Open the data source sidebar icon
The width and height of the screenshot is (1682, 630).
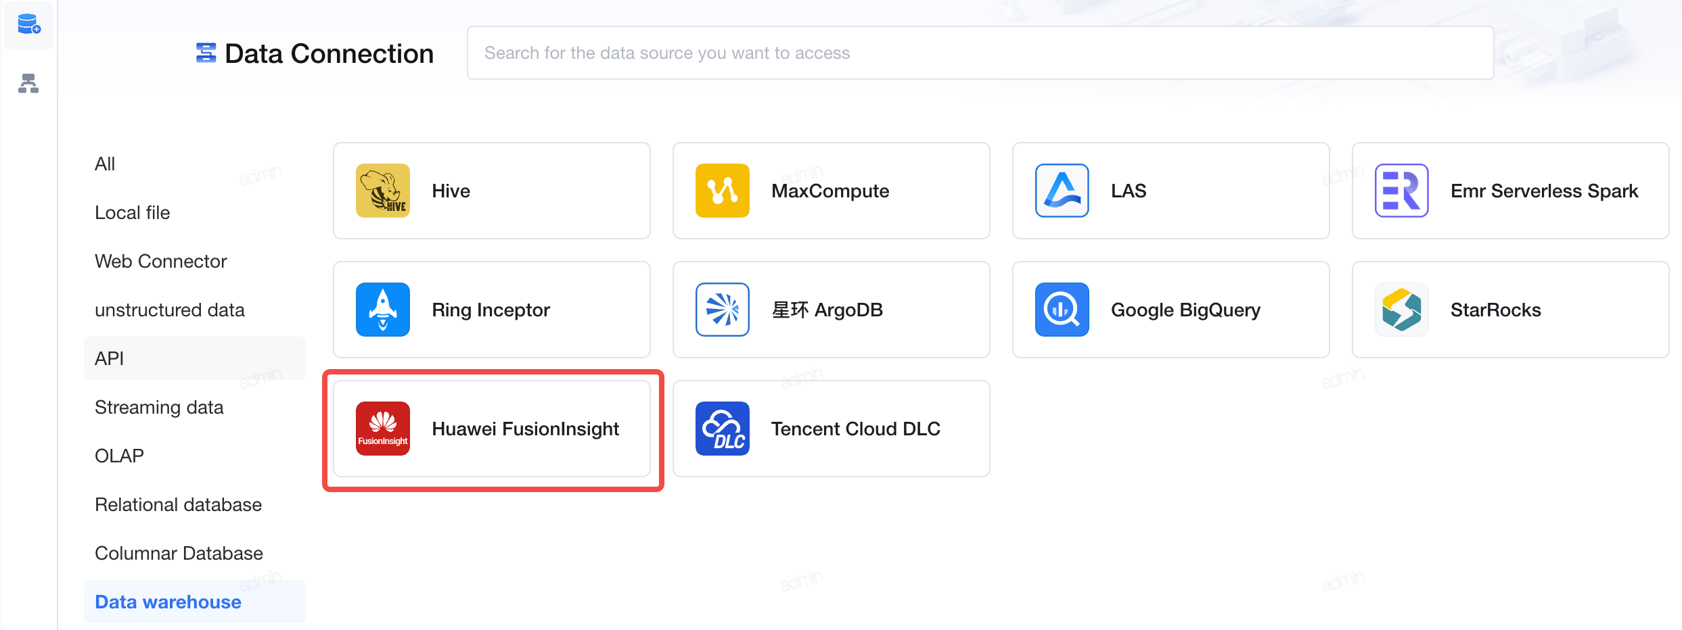28,25
